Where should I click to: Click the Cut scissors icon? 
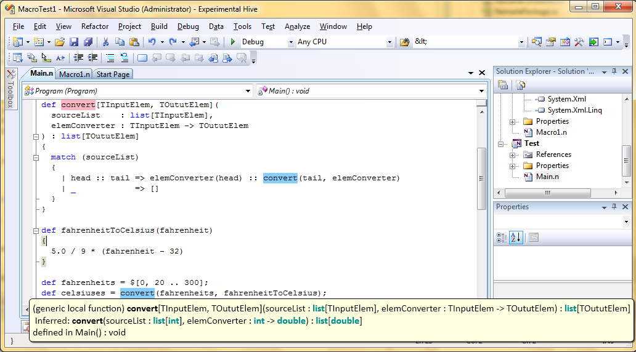(x=105, y=42)
